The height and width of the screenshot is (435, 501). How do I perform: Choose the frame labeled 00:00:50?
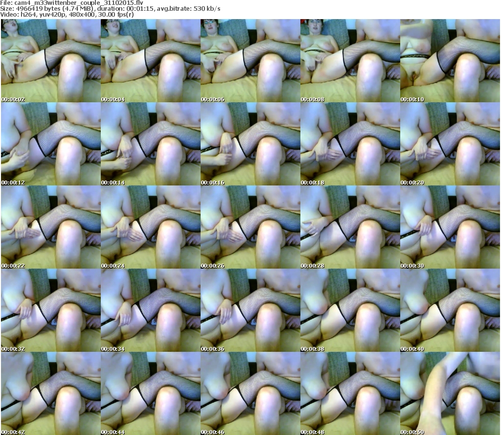point(450,393)
